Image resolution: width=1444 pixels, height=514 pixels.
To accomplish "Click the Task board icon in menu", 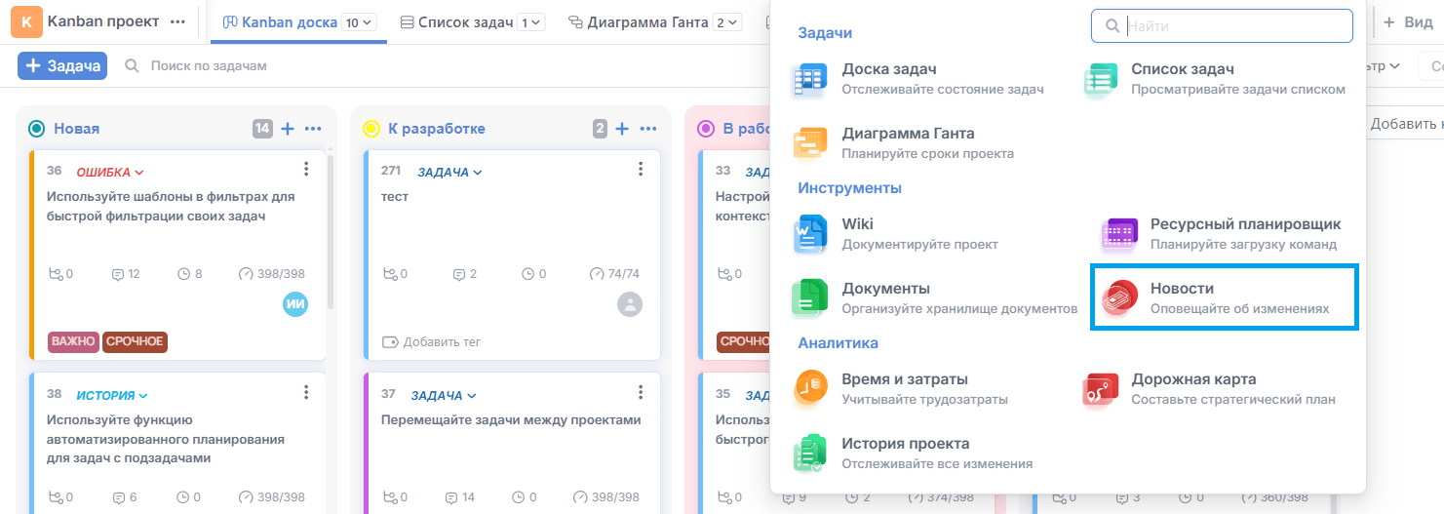I will [x=810, y=79].
